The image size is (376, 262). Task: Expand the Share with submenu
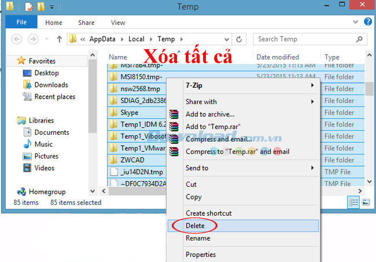312,102
